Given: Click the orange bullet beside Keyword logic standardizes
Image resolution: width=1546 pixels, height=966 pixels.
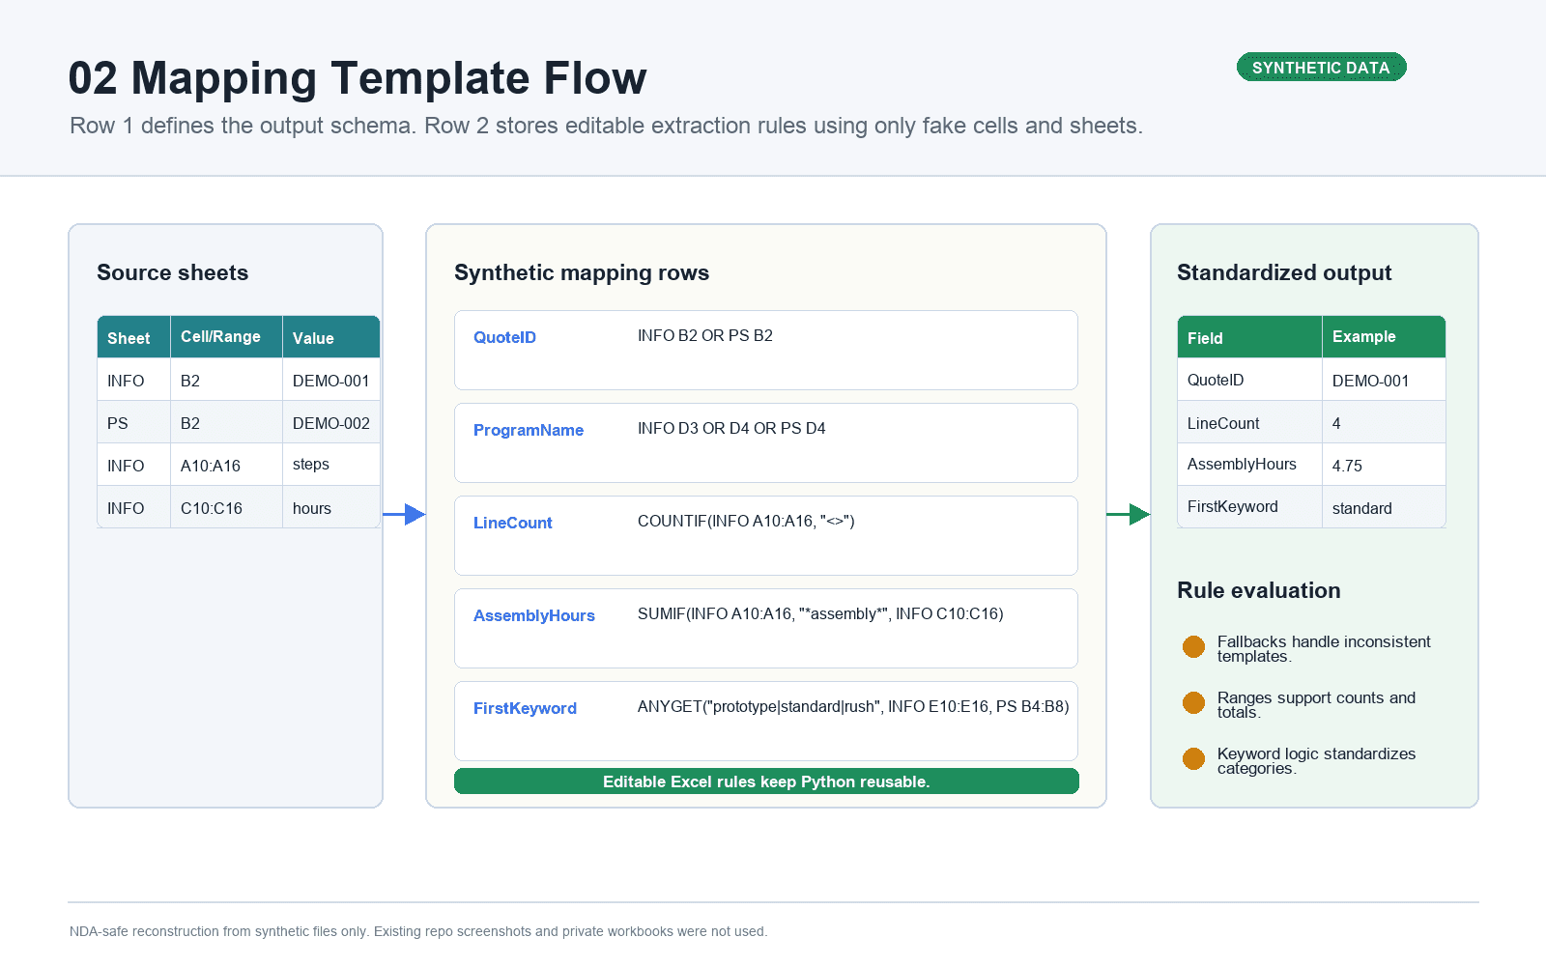Looking at the screenshot, I should click(1194, 759).
